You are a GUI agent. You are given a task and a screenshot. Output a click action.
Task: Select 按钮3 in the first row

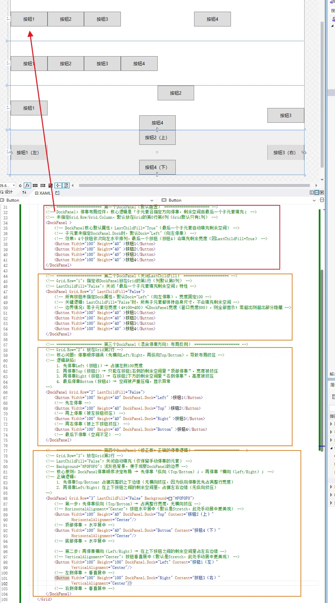tap(102, 19)
